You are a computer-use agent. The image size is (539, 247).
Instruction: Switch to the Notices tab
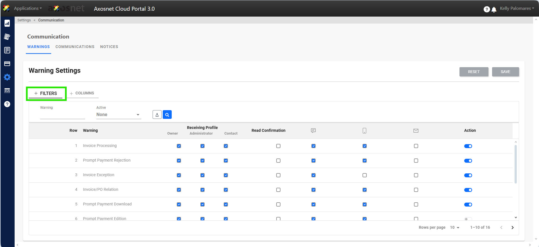pyautogui.click(x=109, y=47)
